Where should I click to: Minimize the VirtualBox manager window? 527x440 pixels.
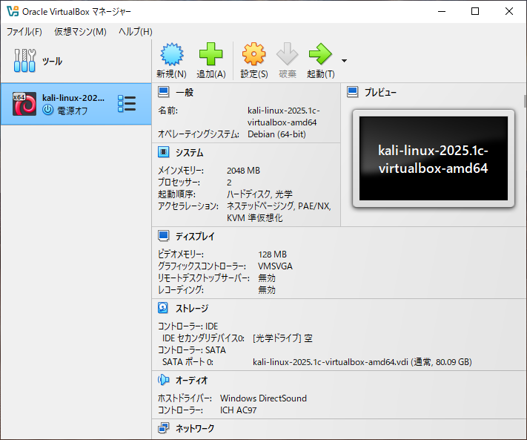tap(442, 11)
